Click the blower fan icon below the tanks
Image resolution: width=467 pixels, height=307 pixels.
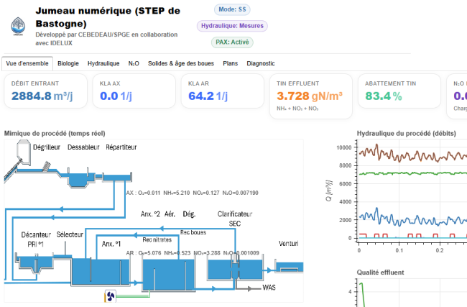click(111, 296)
